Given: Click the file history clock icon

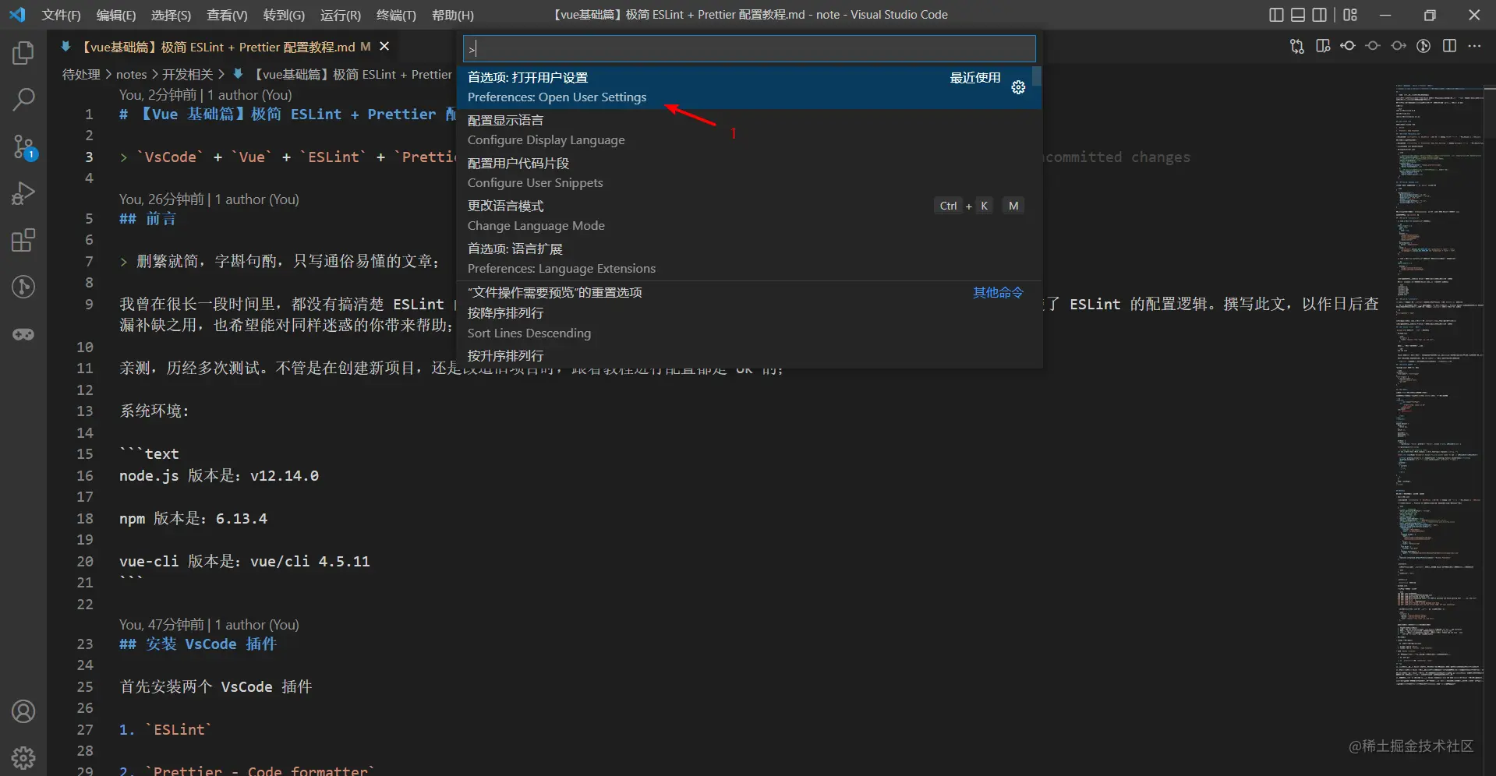Looking at the screenshot, I should coord(1423,47).
